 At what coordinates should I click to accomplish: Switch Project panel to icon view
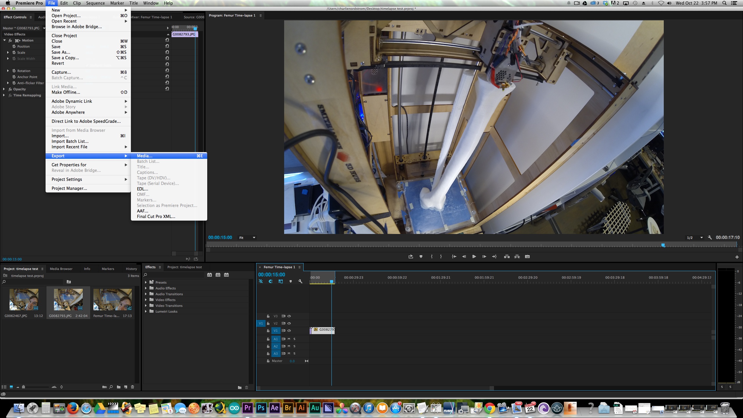(x=11, y=387)
